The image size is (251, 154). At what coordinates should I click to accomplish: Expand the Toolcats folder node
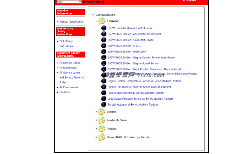(96, 129)
